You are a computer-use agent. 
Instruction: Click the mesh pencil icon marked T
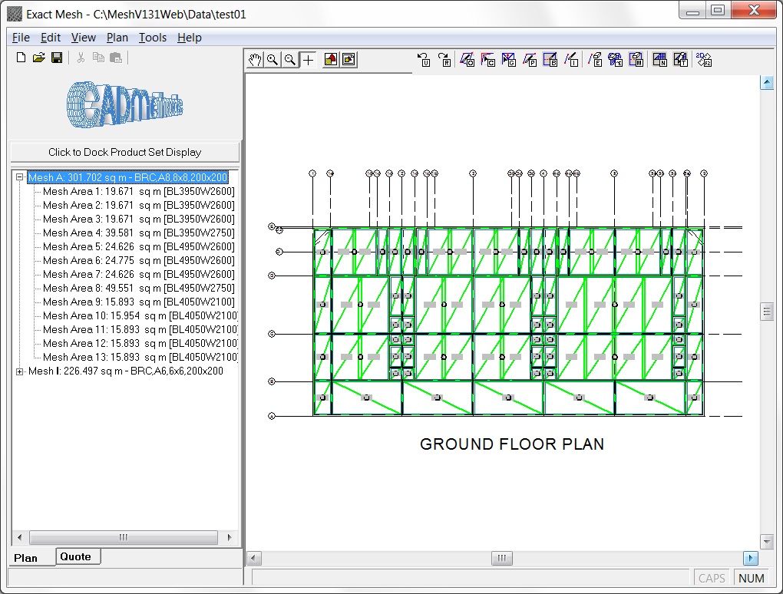tap(681, 60)
